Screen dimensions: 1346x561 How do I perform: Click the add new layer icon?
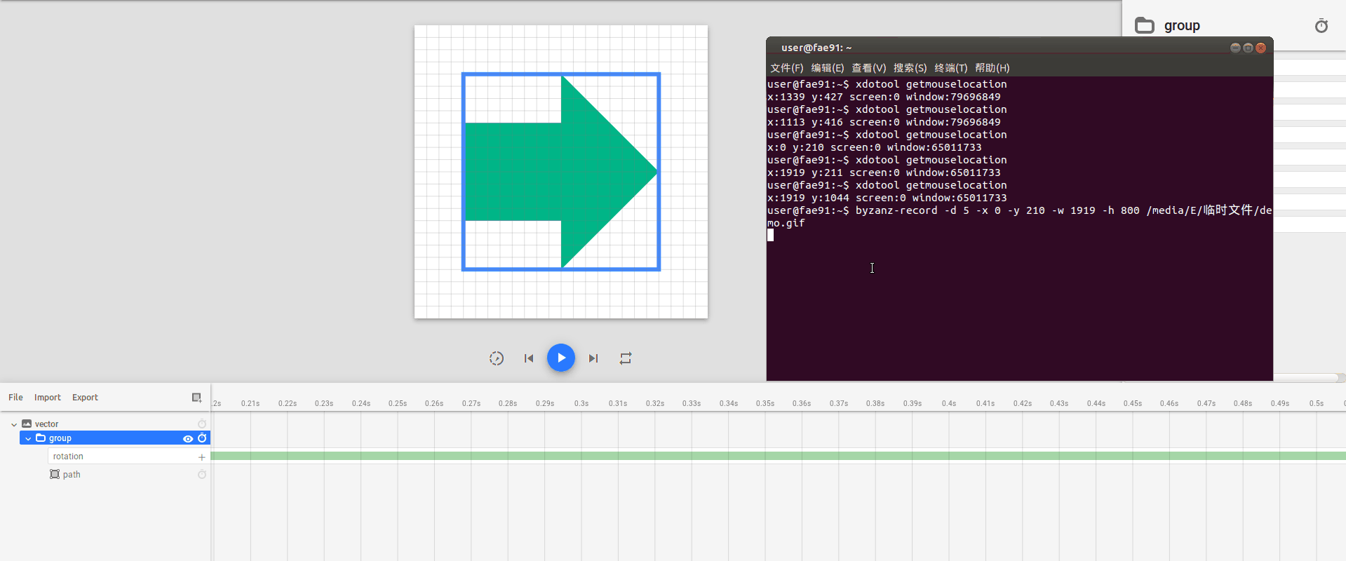click(196, 398)
